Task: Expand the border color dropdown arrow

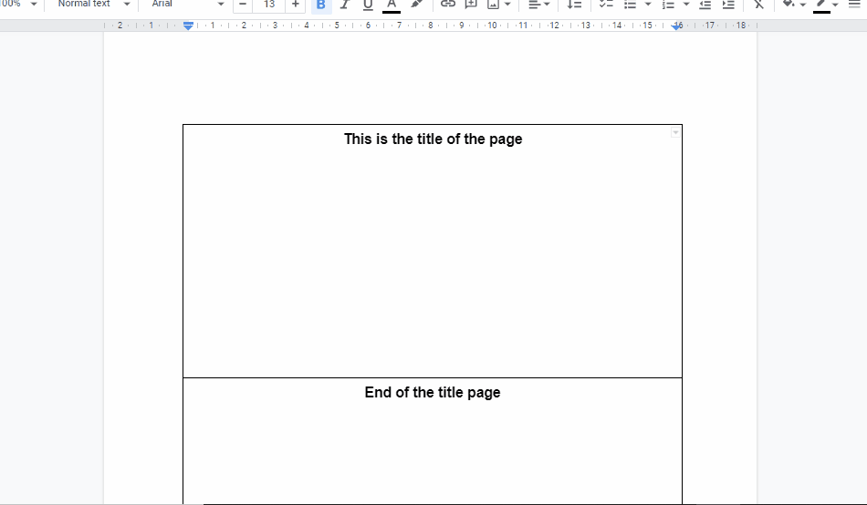Action: [x=835, y=5]
